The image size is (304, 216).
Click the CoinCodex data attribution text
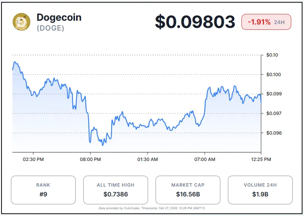[x=151, y=208]
